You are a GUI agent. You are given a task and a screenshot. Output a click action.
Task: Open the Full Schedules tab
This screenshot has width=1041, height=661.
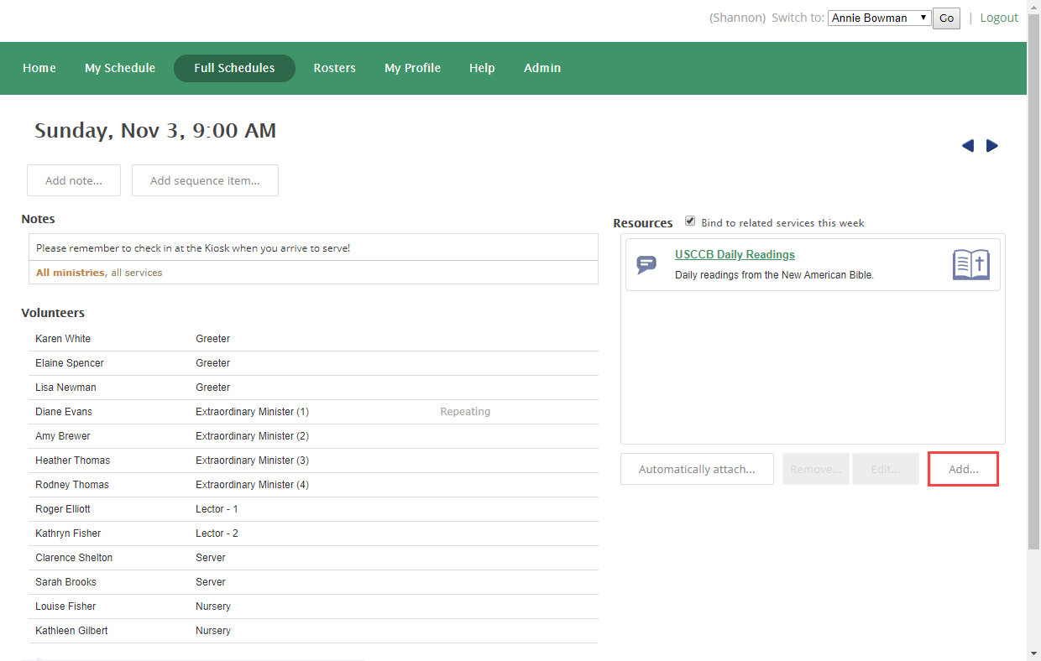[234, 68]
